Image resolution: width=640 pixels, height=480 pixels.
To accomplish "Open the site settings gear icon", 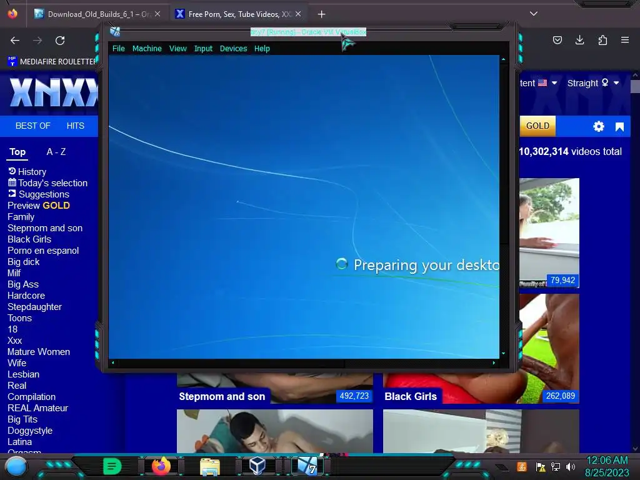I will [598, 126].
